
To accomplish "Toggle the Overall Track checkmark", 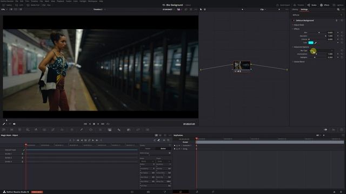I will click(x=24, y=150).
